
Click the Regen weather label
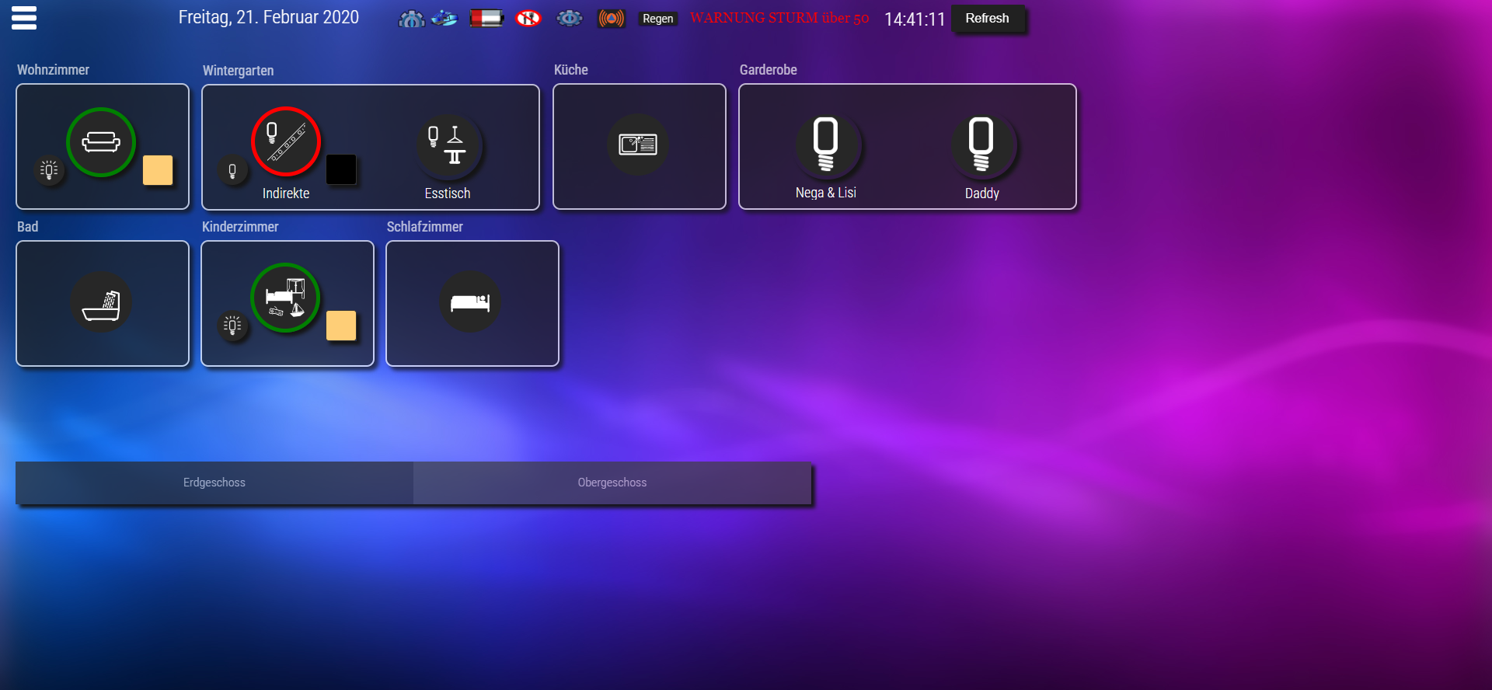tap(657, 19)
